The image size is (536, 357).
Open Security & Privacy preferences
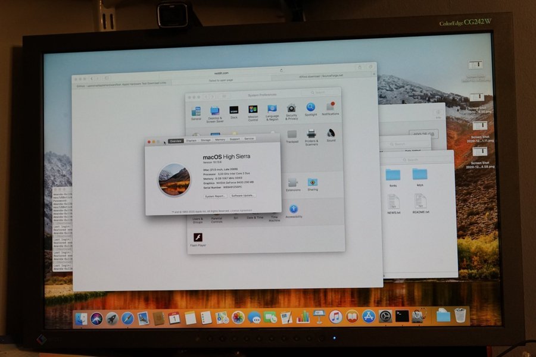point(291,112)
